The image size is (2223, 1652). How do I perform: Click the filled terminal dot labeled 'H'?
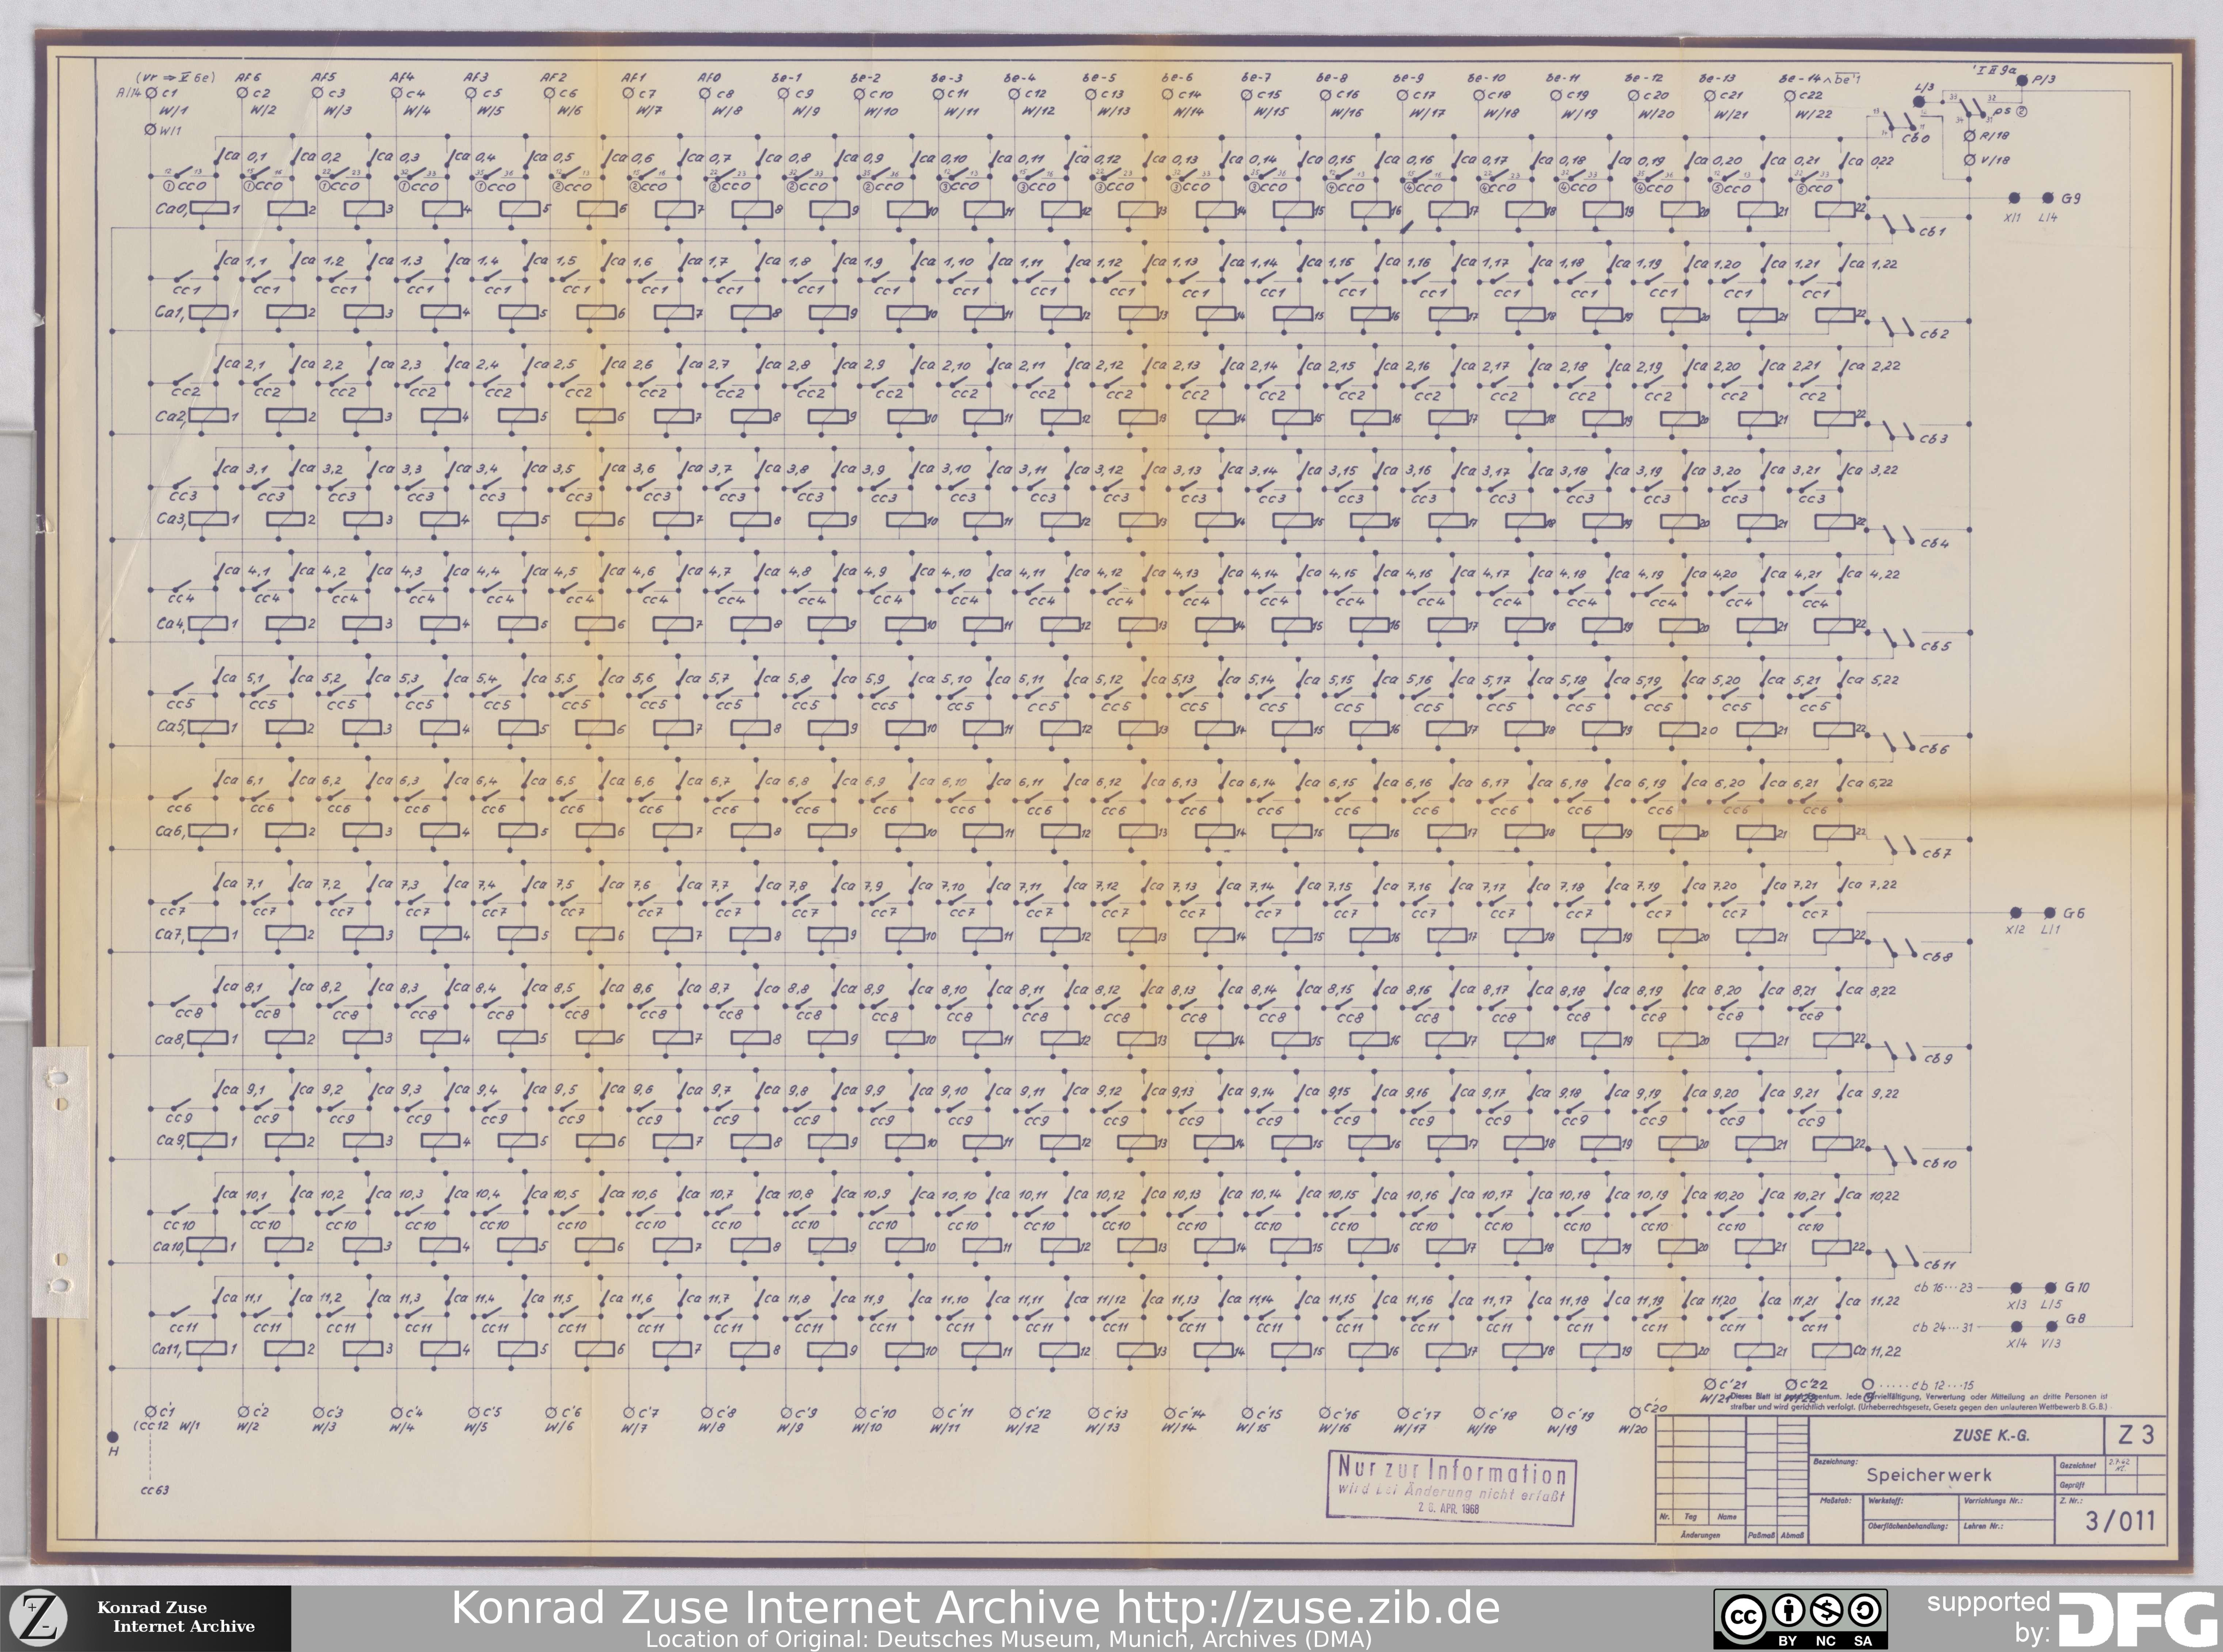tap(112, 1437)
